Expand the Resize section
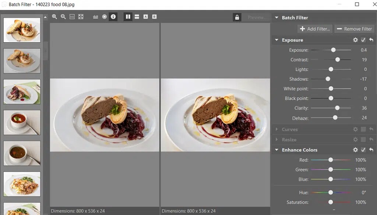Screen dimensions: 377x215 click(x=276, y=139)
